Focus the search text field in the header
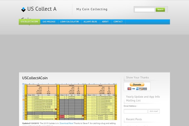The image size is (189, 126). coord(144,9)
